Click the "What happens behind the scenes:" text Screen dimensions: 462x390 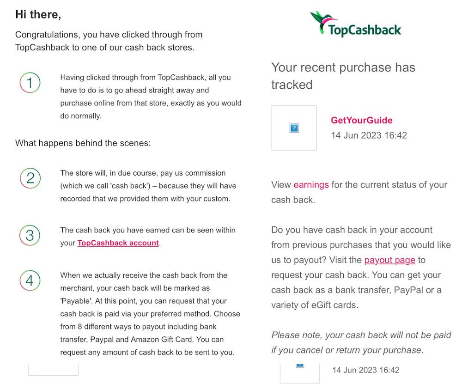[83, 143]
